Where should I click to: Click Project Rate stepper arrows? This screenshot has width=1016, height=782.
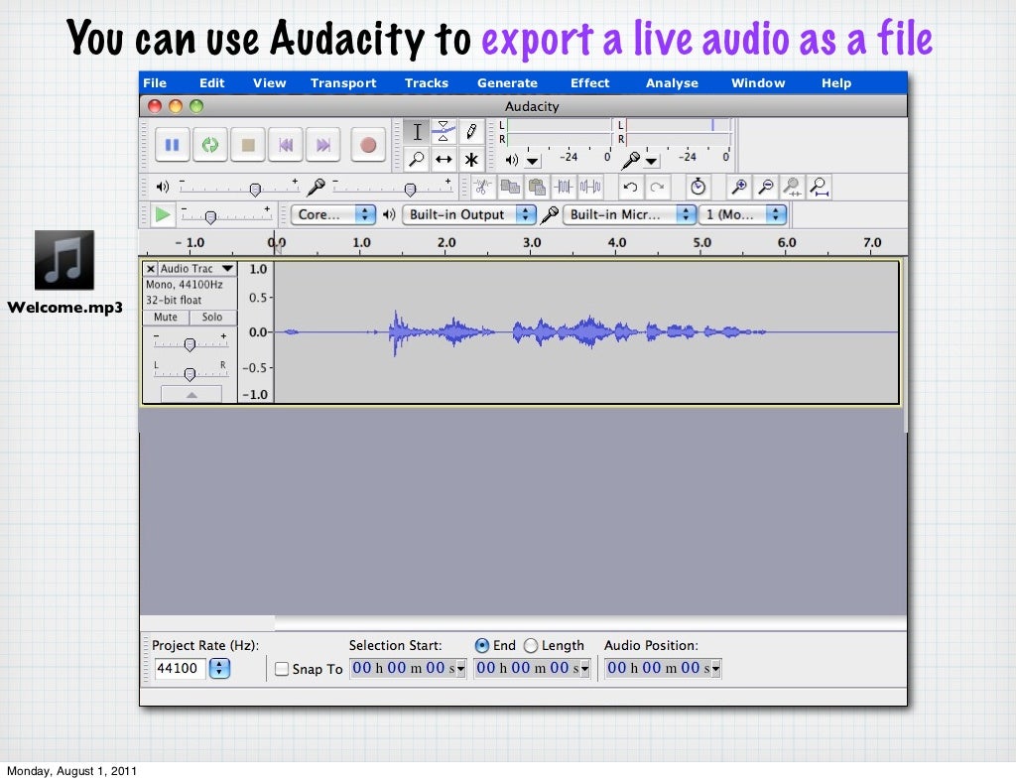(219, 668)
